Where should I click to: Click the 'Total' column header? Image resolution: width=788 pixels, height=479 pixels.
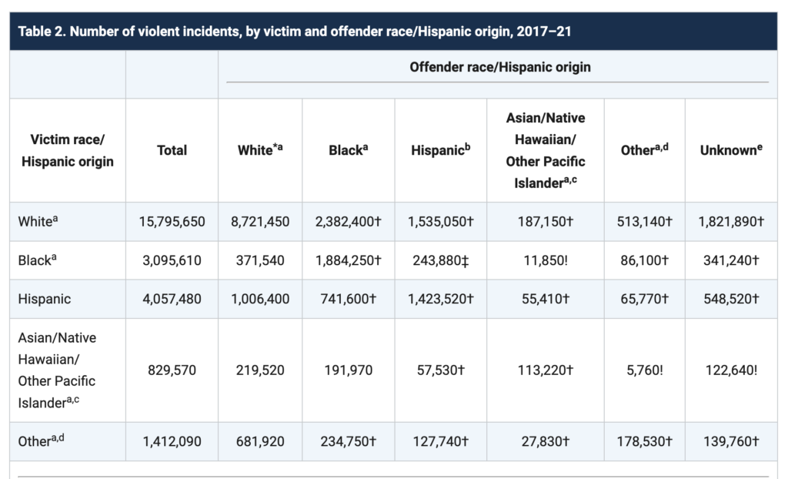coord(172,150)
